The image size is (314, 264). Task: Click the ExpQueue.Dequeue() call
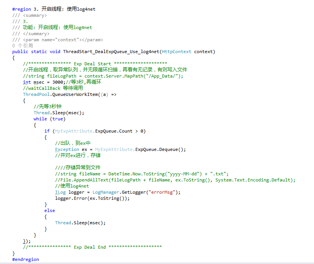(x=160, y=149)
